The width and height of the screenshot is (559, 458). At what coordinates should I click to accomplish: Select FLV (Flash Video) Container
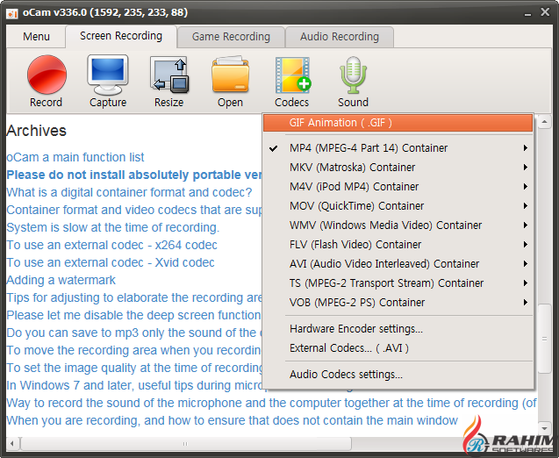tap(398, 245)
